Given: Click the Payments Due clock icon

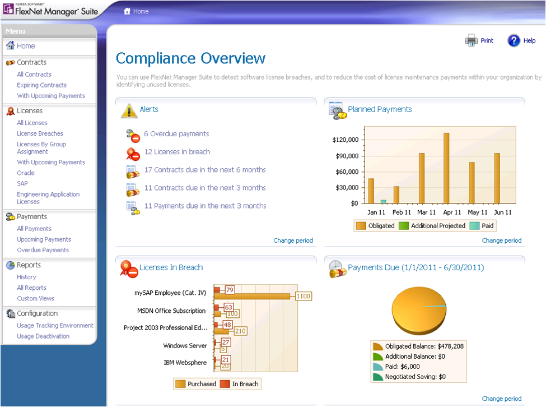Looking at the screenshot, I should pyautogui.click(x=337, y=269).
